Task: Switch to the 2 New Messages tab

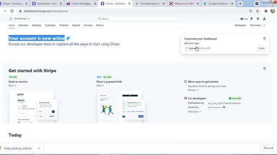Action: [81, 3]
